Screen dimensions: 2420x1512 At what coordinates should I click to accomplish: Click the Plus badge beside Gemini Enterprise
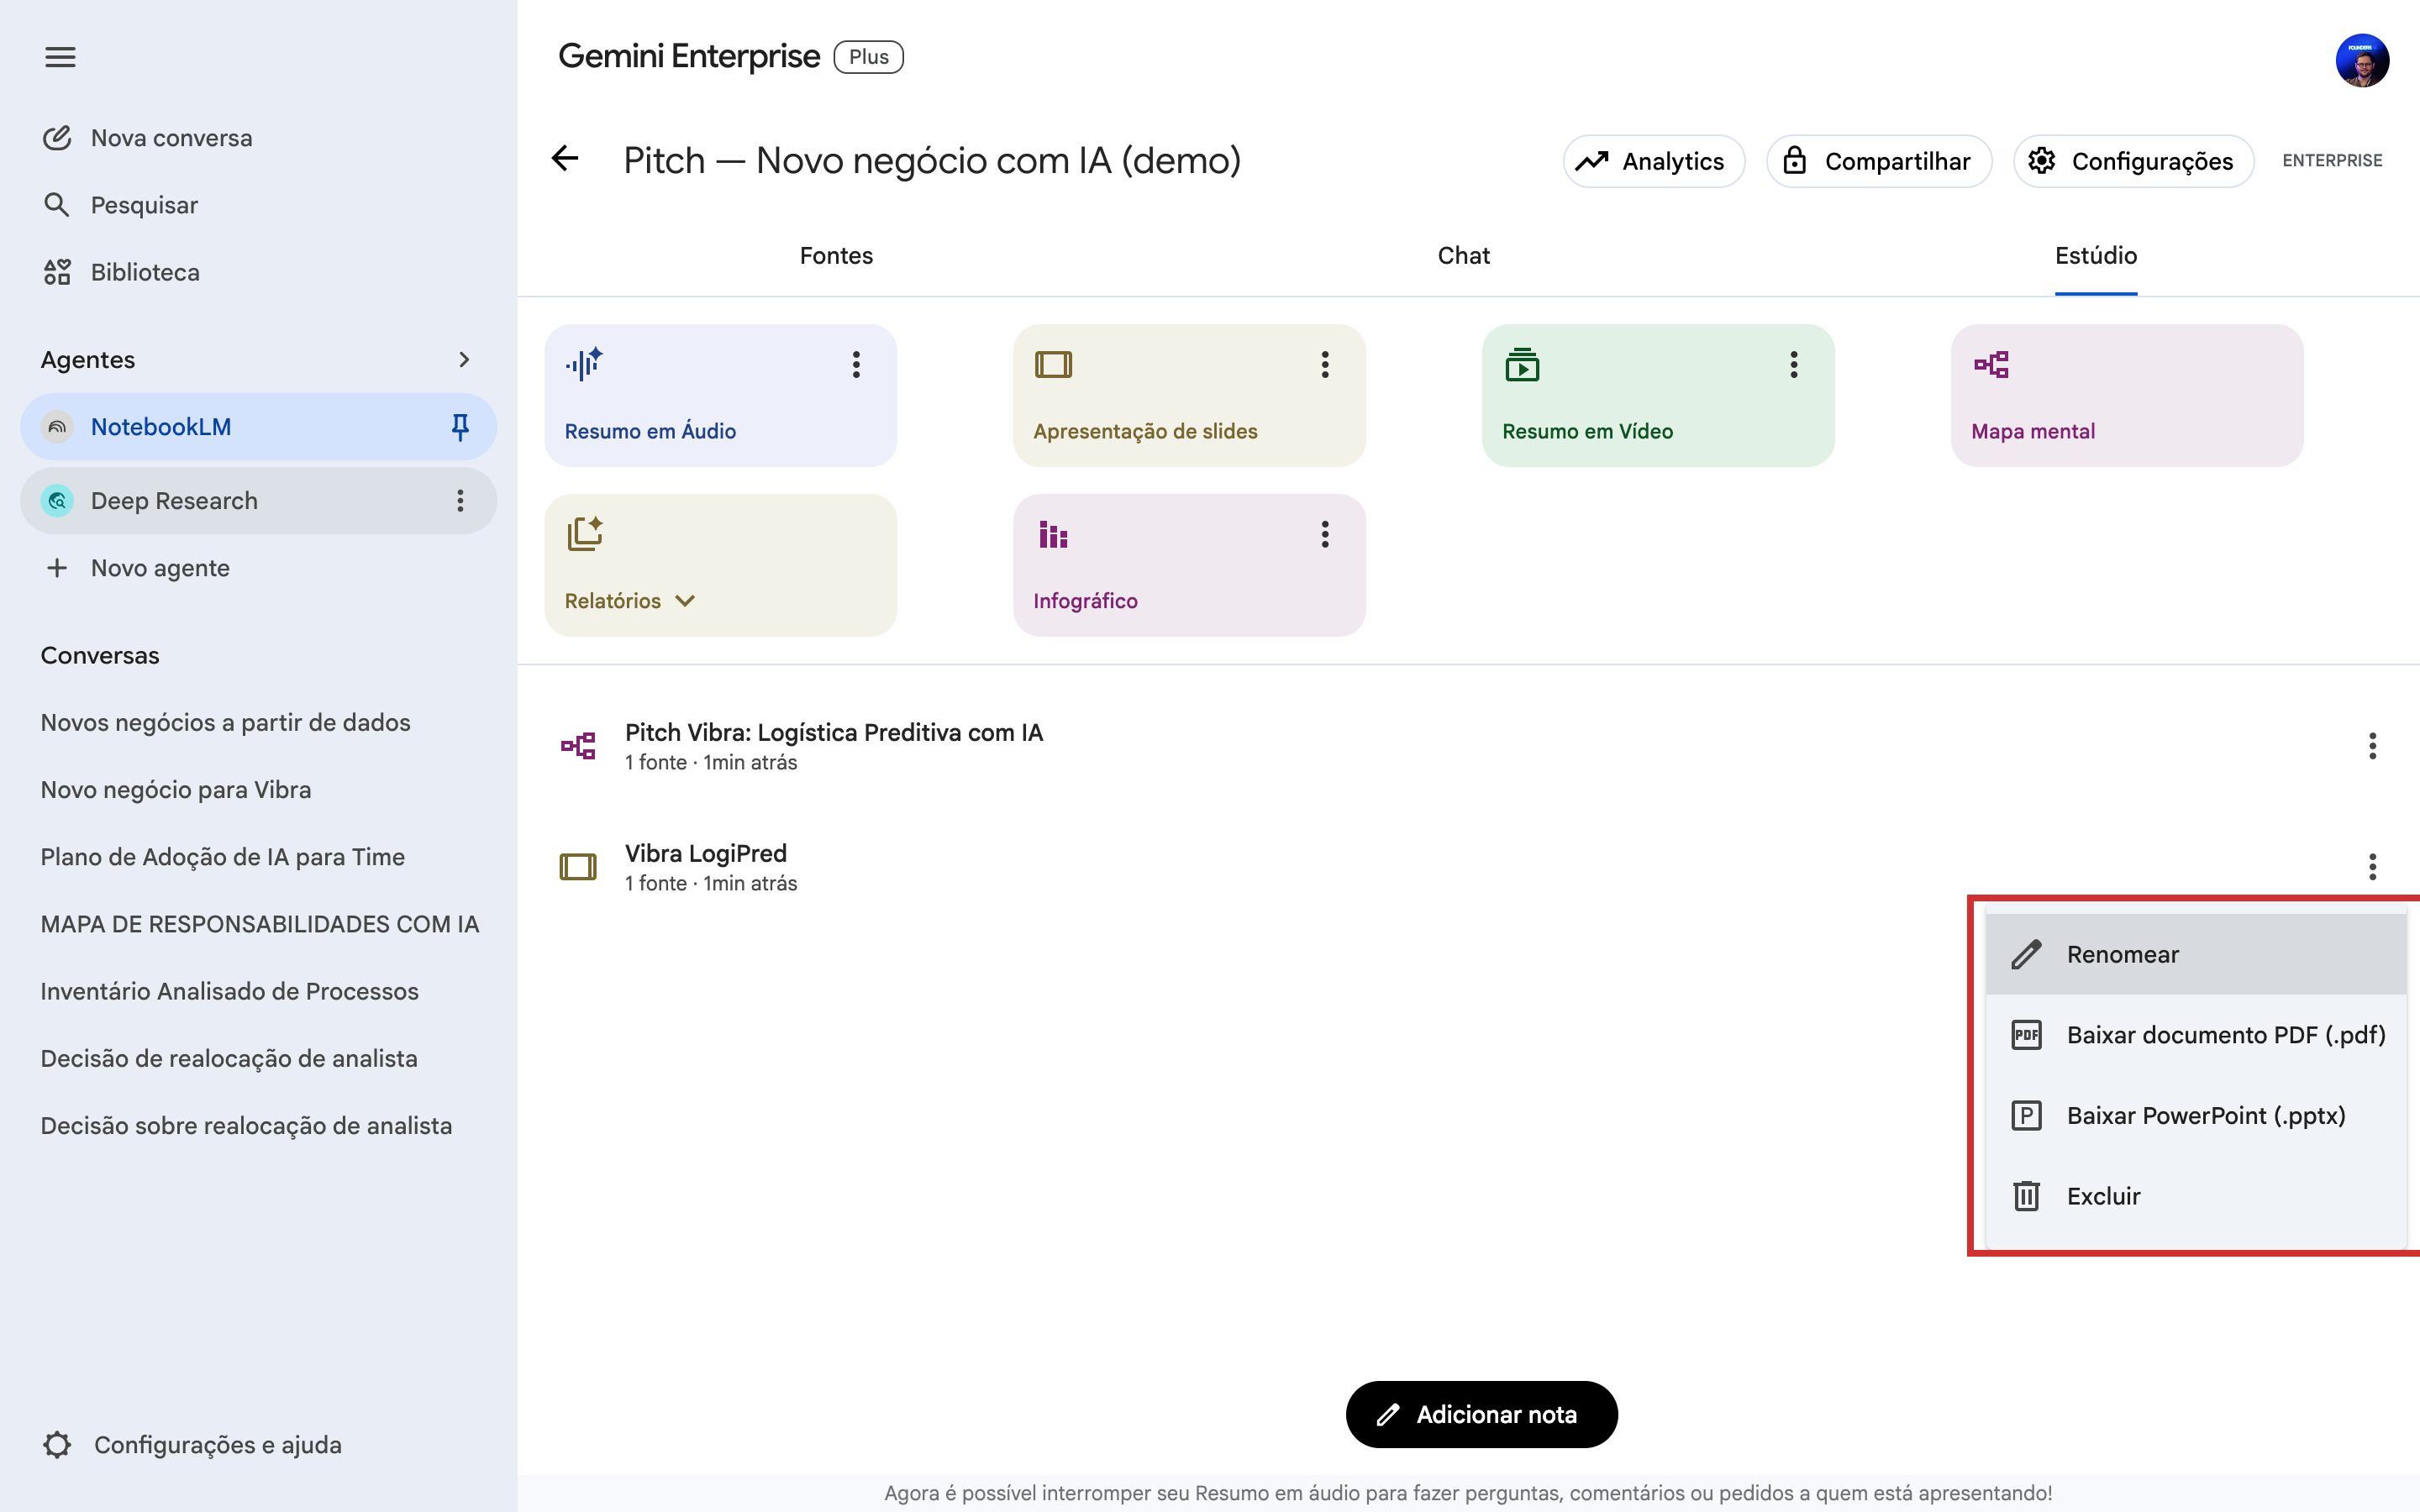click(868, 57)
